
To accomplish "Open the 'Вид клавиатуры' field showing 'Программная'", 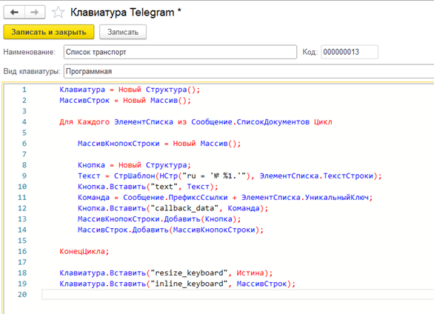I will (x=249, y=71).
